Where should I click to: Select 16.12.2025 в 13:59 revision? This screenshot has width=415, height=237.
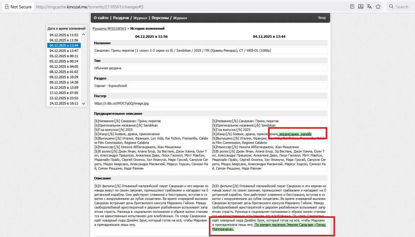coord(64,88)
